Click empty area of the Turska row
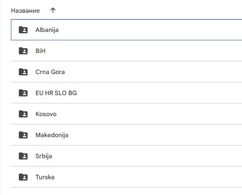Viewport: 242px width, 195px height. [148, 177]
